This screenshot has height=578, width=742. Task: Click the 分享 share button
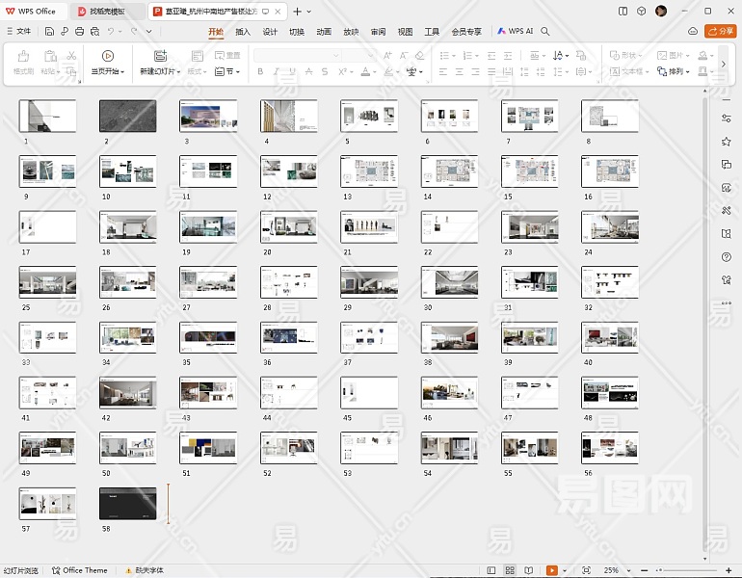(x=720, y=31)
